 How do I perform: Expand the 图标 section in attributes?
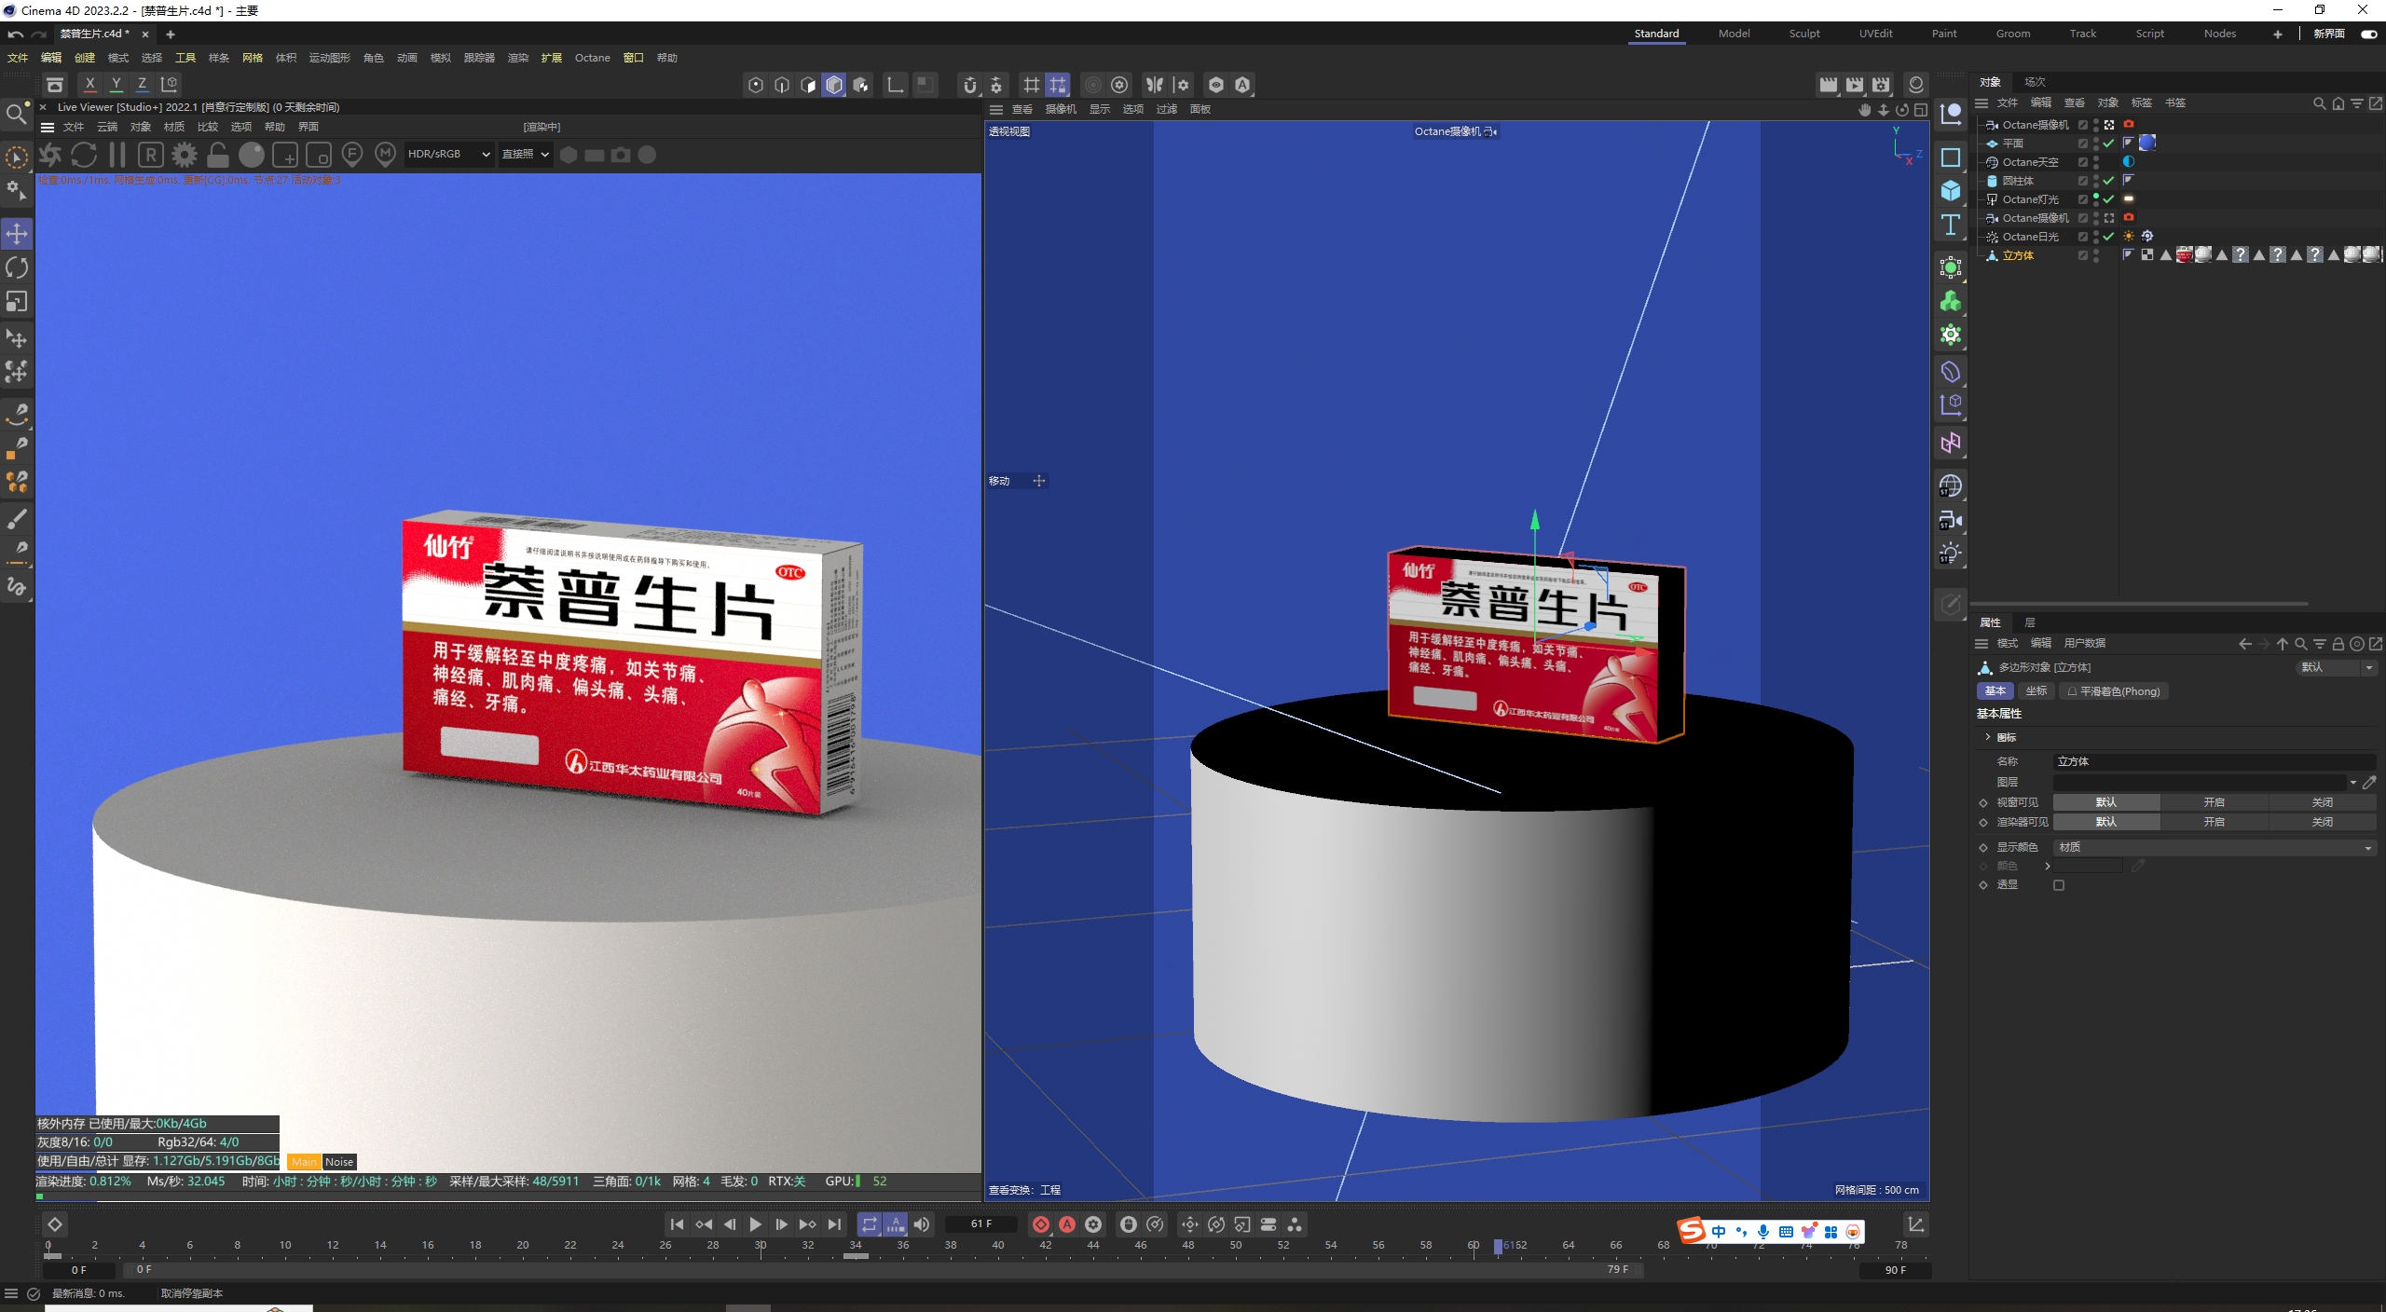click(x=1987, y=737)
